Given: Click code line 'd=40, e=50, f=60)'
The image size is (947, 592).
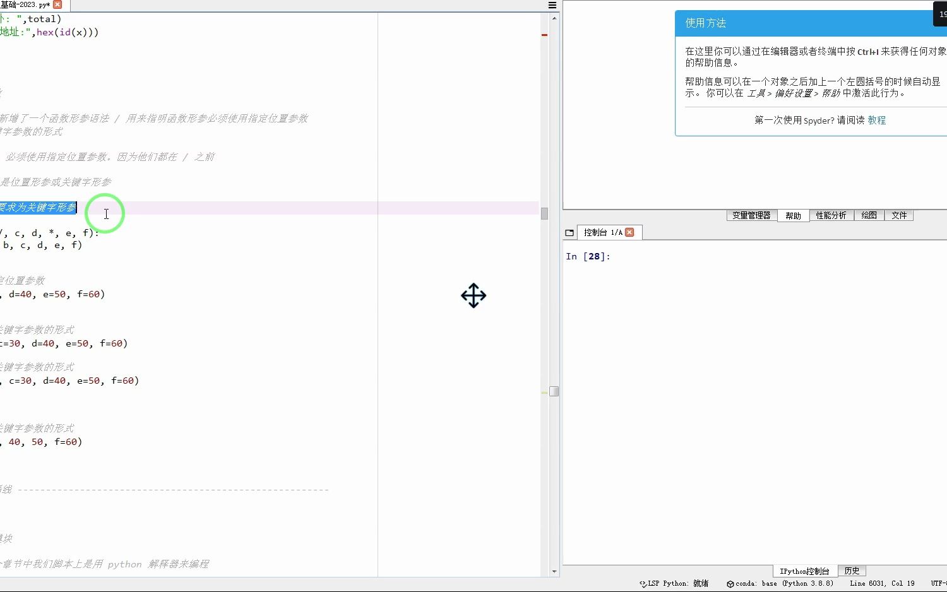Looking at the screenshot, I should 52,294.
